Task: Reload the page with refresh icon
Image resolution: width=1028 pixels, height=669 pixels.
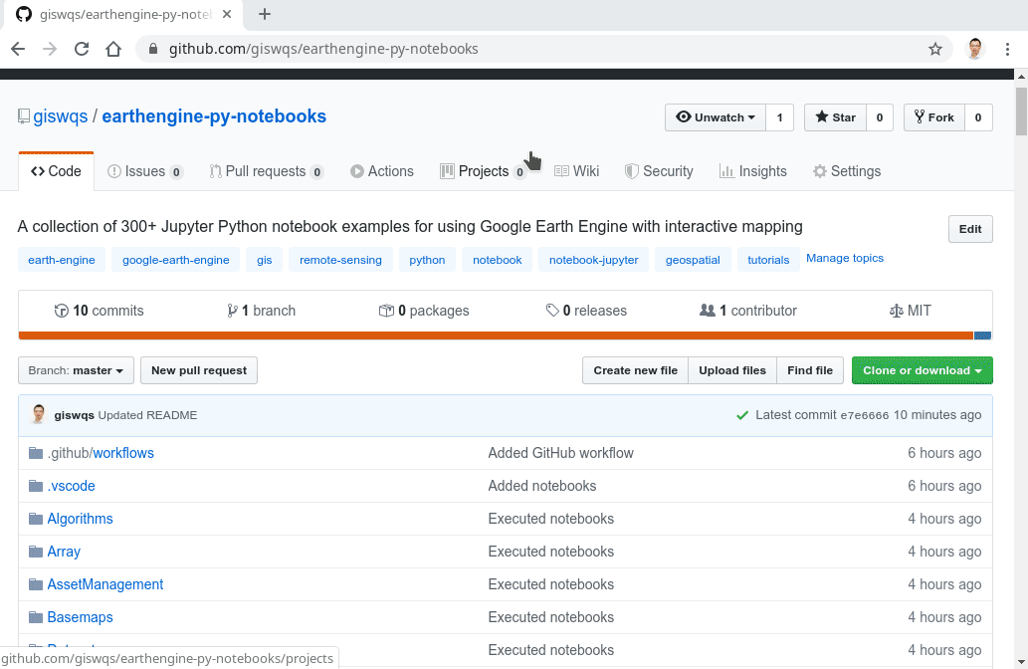Action: pos(82,49)
